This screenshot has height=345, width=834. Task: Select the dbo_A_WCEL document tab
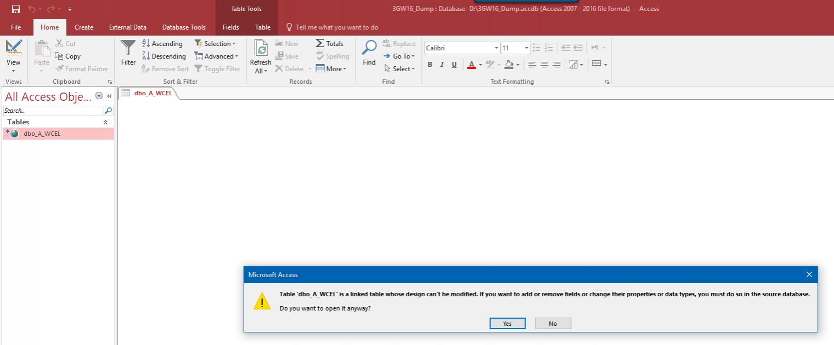tap(148, 93)
